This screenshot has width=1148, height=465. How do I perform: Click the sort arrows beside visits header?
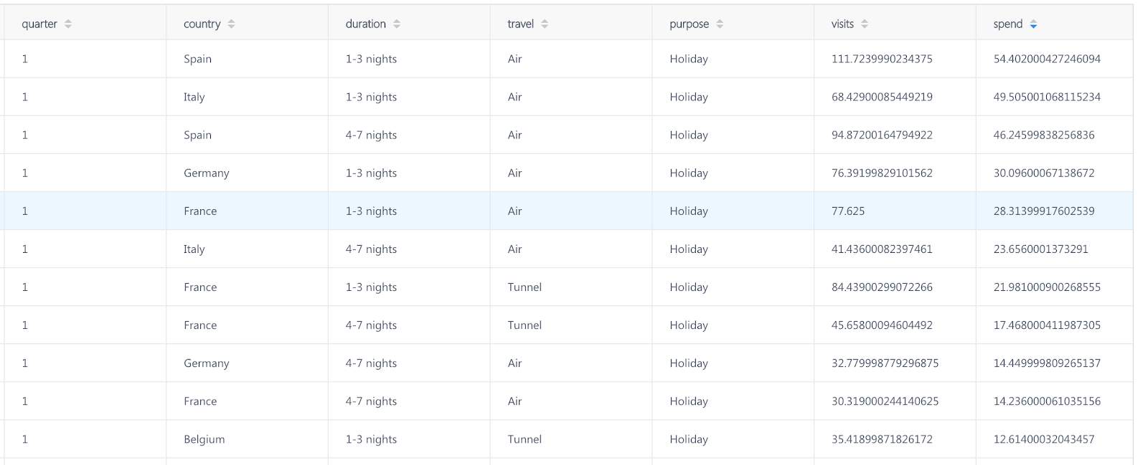point(865,24)
